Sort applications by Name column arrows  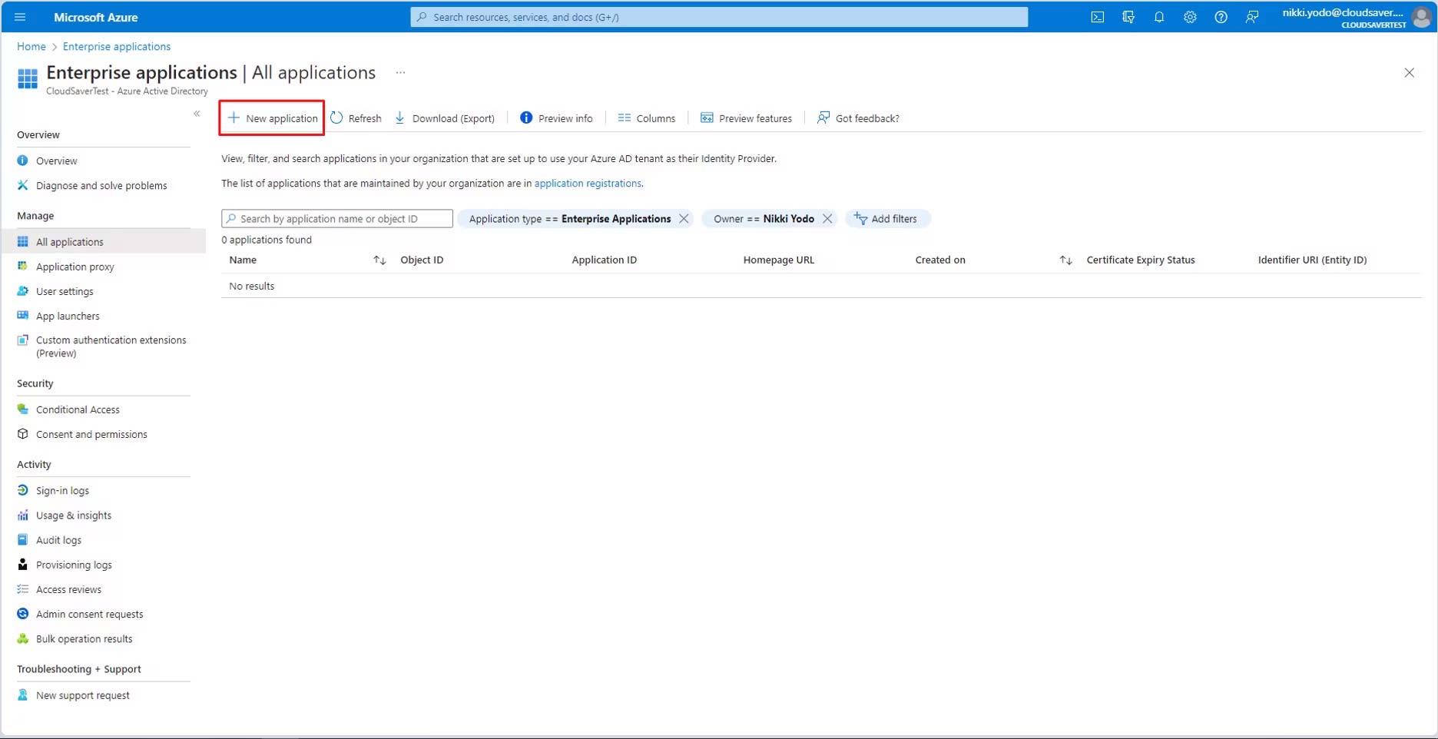tap(379, 260)
